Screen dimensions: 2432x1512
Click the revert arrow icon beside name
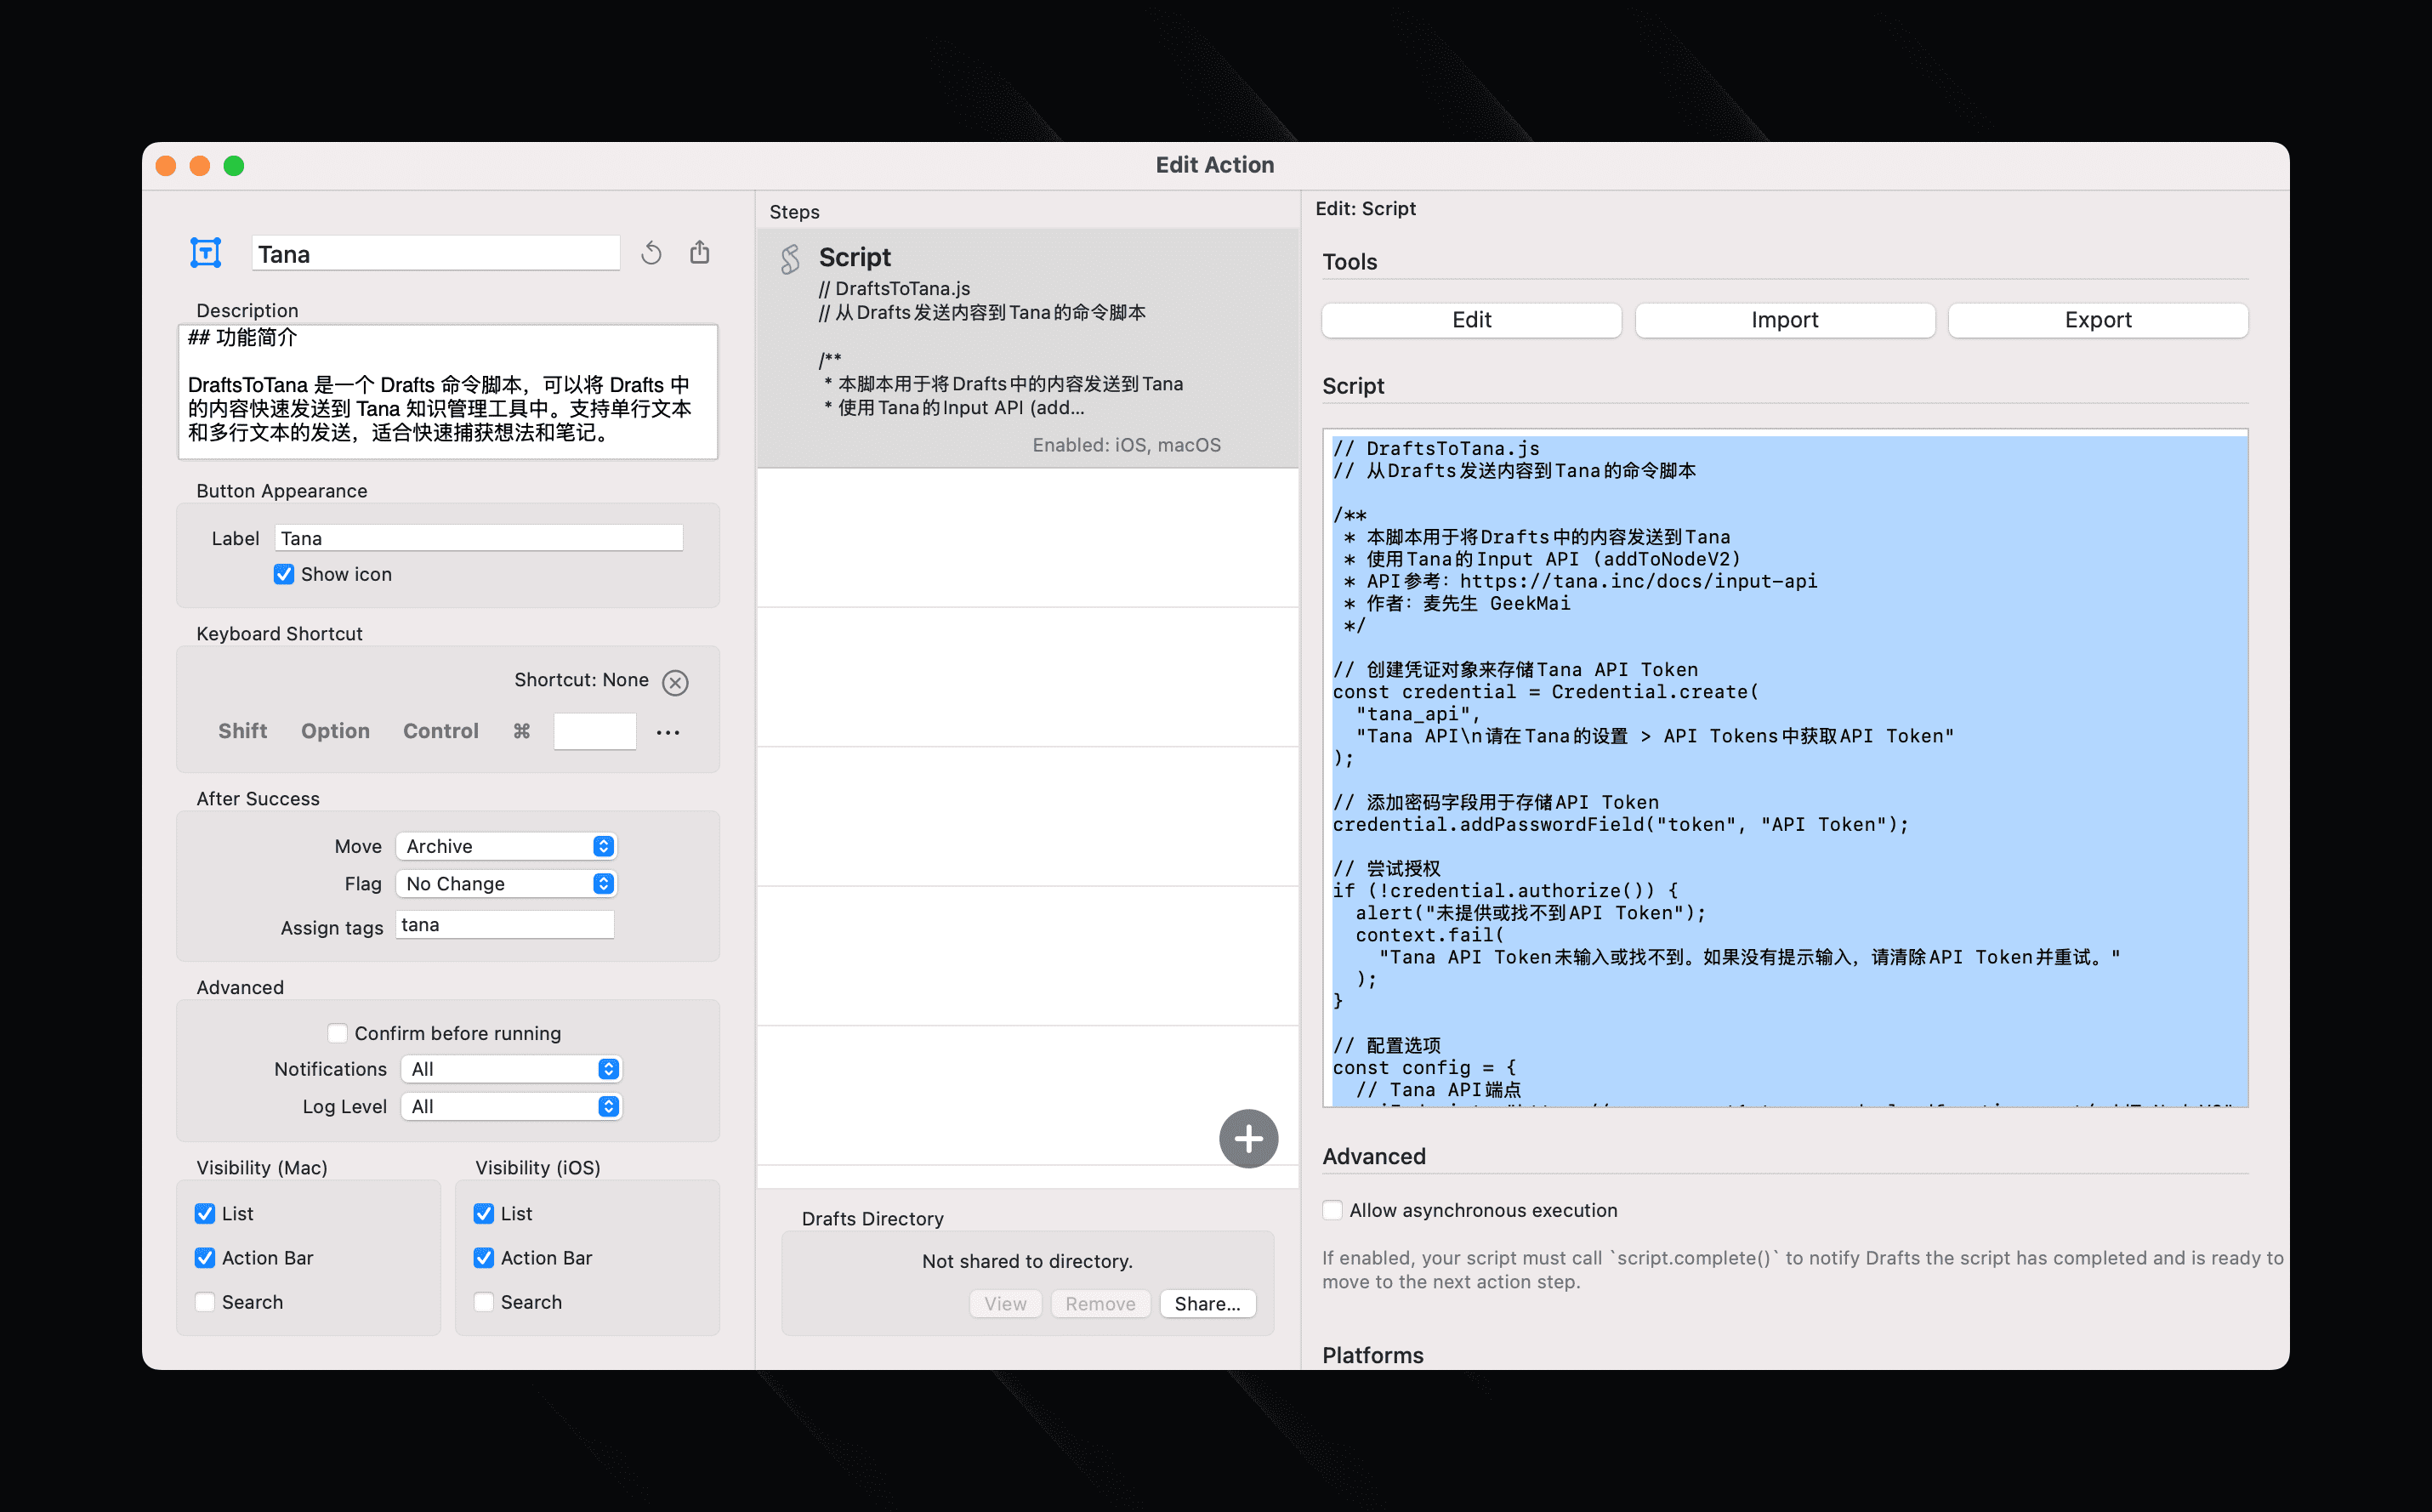(651, 253)
